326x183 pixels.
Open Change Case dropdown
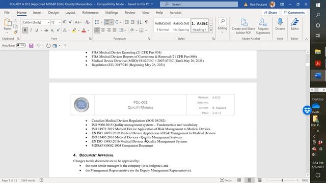[x=78, y=22]
